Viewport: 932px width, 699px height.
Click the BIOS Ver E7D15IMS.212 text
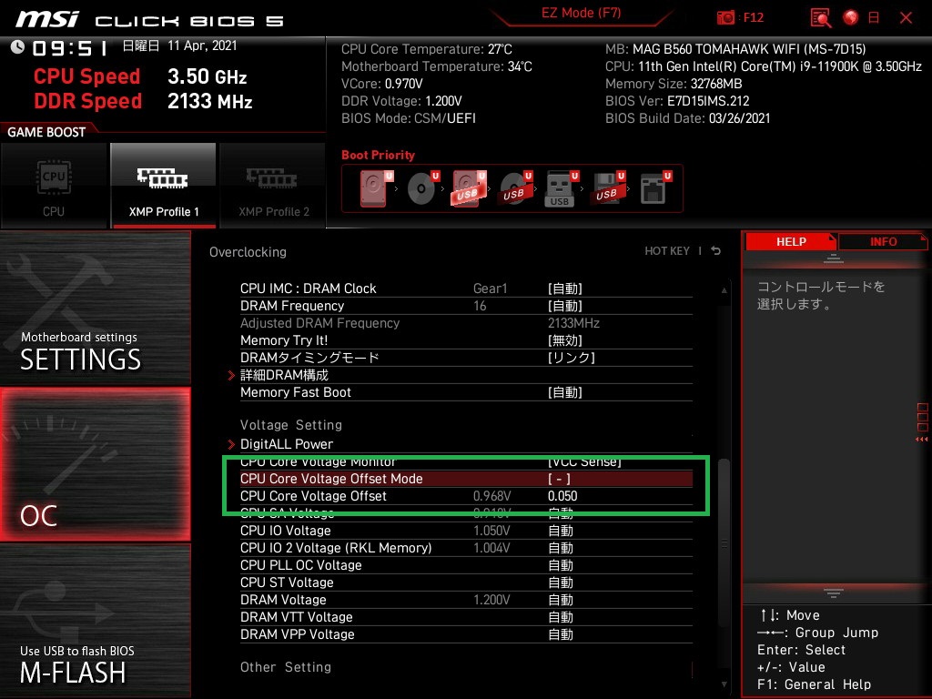click(x=677, y=101)
